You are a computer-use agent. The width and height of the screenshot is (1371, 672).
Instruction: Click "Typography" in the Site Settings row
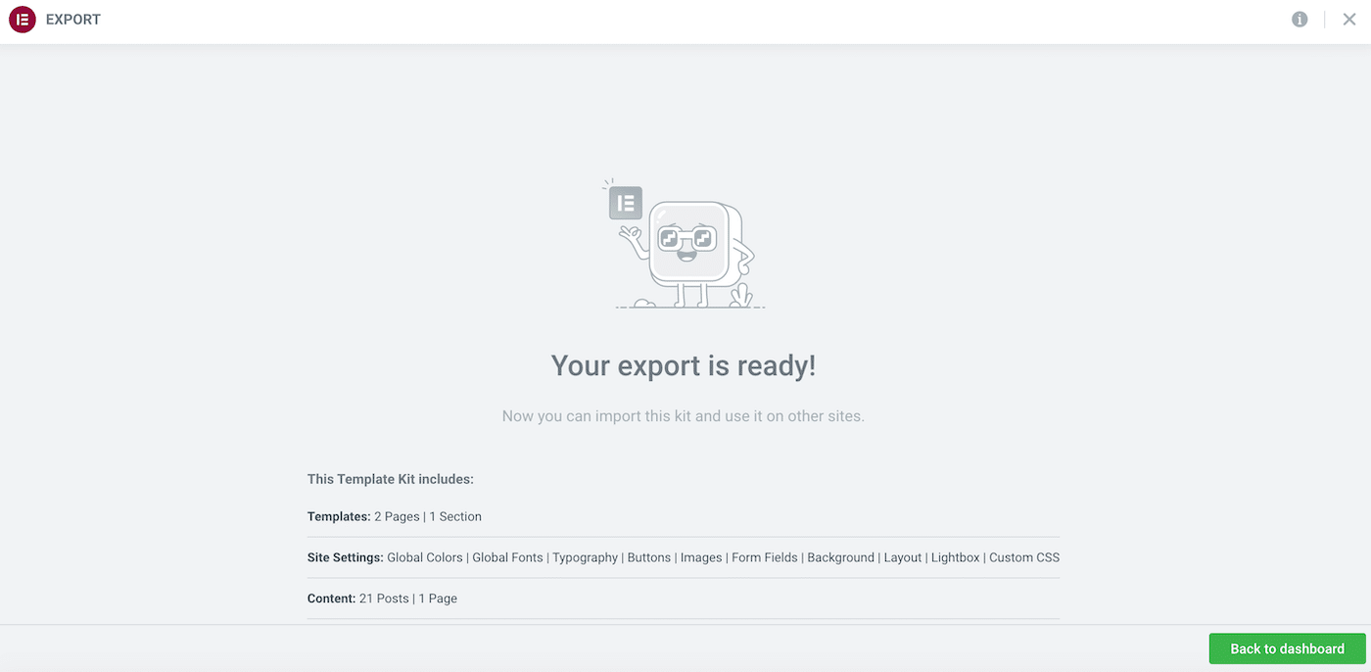(x=585, y=557)
